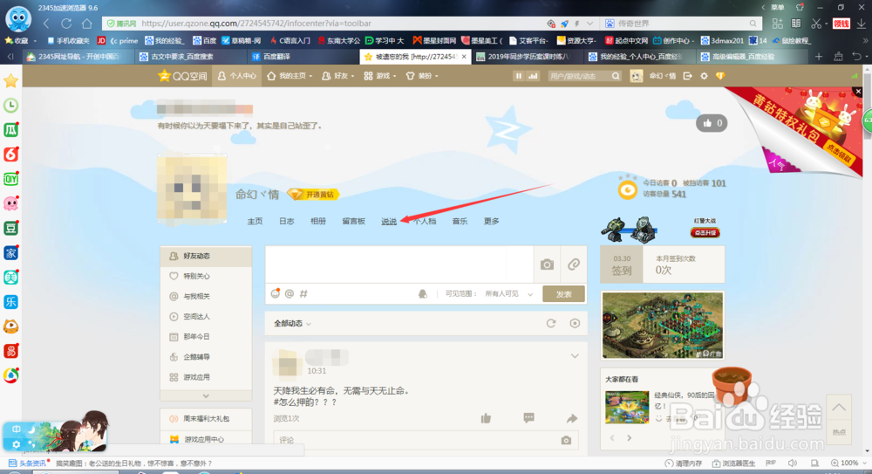Click in the status post text area
872x474 pixels.
pyautogui.click(x=399, y=264)
